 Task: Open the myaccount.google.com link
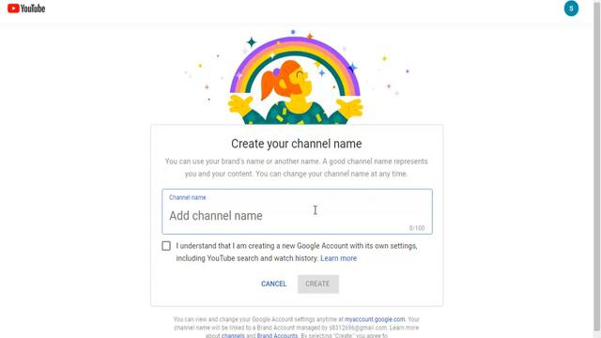pyautogui.click(x=375, y=319)
